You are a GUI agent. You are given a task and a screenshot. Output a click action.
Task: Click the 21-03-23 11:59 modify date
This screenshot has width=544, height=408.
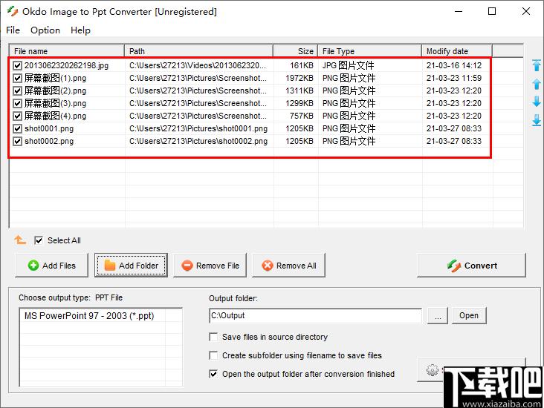[x=454, y=79]
